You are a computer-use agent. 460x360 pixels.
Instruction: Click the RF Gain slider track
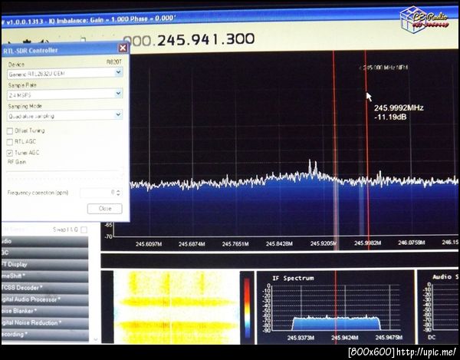64,174
